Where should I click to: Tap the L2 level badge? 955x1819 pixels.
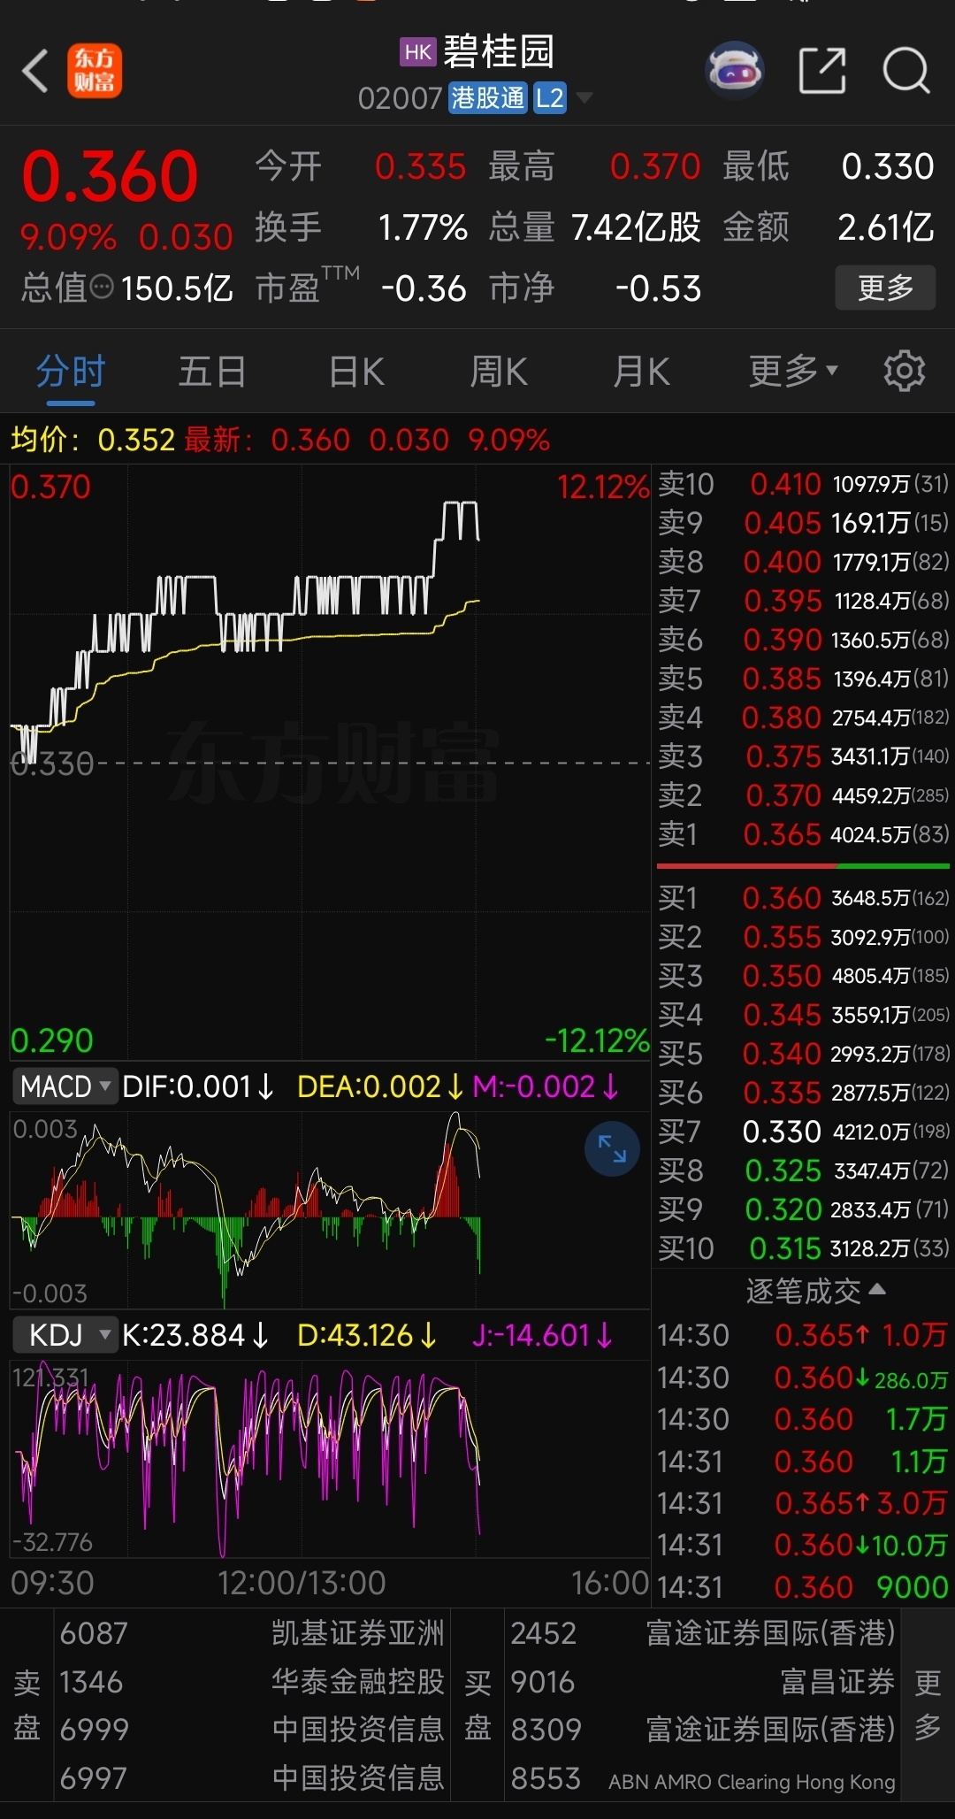pyautogui.click(x=549, y=97)
